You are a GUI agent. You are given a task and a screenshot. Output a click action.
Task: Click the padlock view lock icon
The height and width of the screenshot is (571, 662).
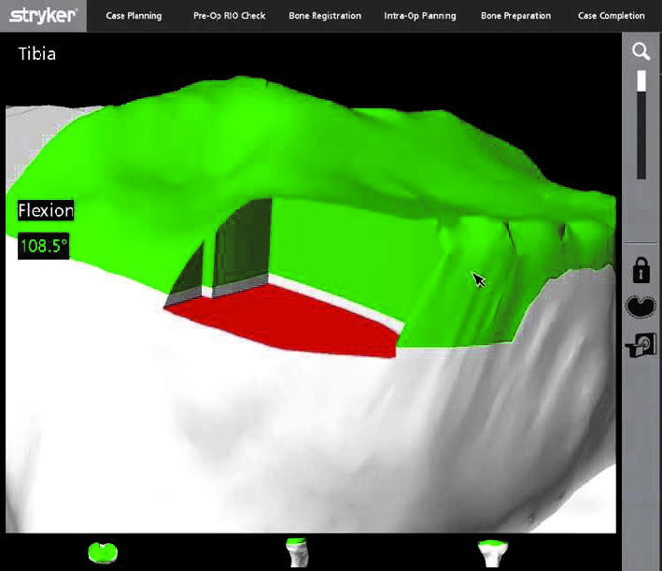641,271
